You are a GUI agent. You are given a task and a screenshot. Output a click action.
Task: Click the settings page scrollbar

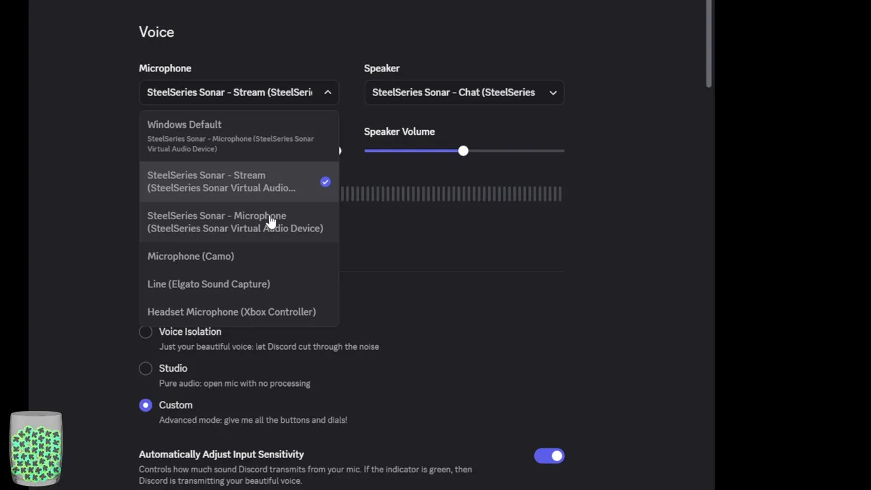709,44
